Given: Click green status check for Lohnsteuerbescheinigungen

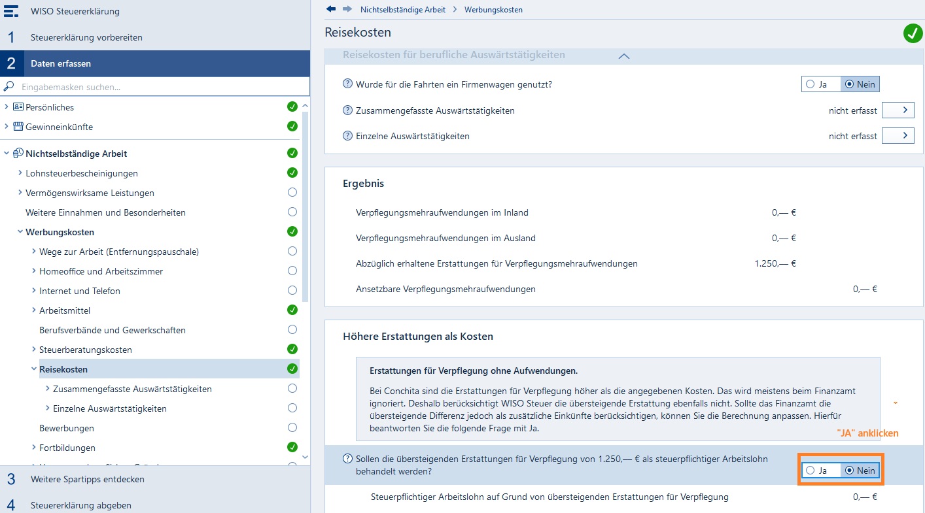Looking at the screenshot, I should point(292,173).
